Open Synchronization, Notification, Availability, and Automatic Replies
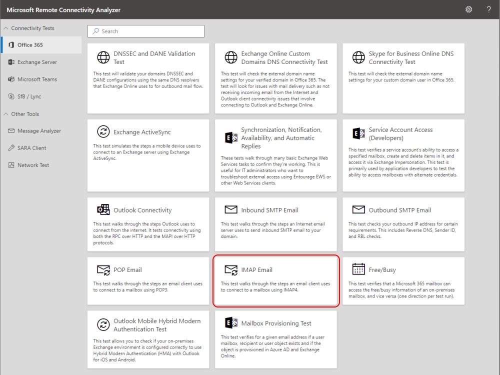This screenshot has height=375, width=500. [x=276, y=155]
